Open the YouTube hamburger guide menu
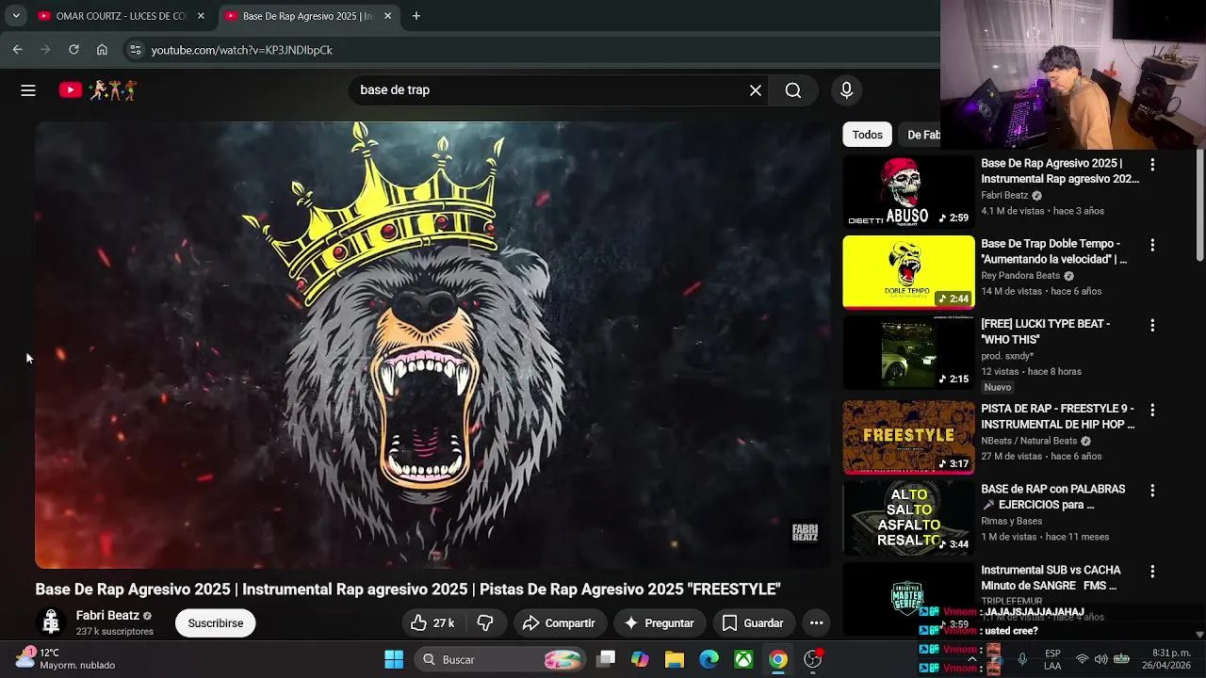This screenshot has height=678, width=1206. pos(28,90)
